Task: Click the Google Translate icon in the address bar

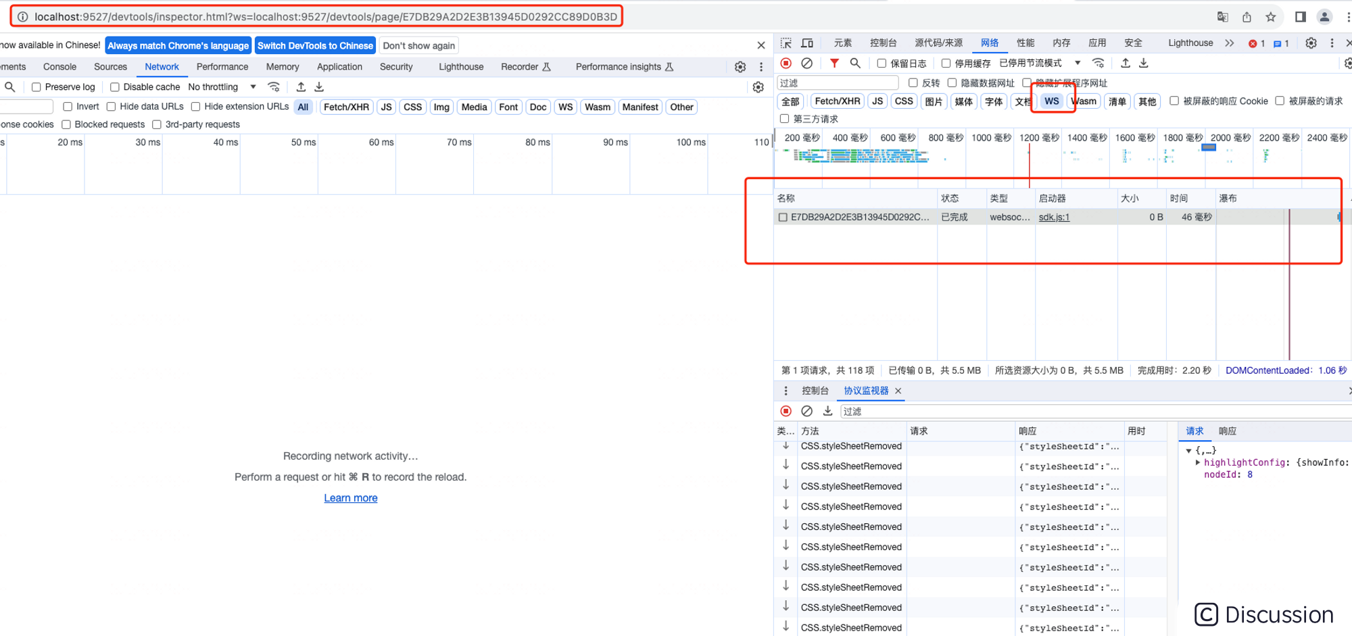Action: (x=1222, y=17)
